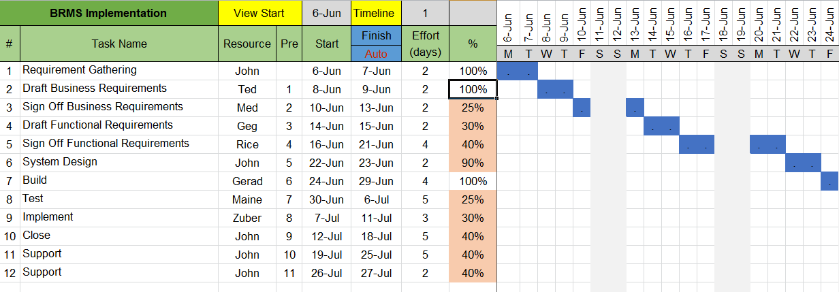Click the Effort (days) column header

pyautogui.click(x=425, y=44)
